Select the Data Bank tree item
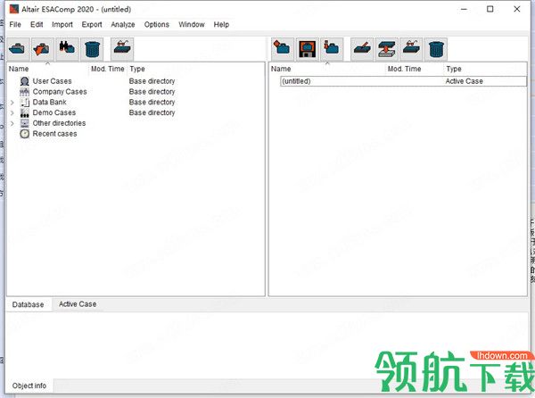The width and height of the screenshot is (535, 398). click(49, 103)
